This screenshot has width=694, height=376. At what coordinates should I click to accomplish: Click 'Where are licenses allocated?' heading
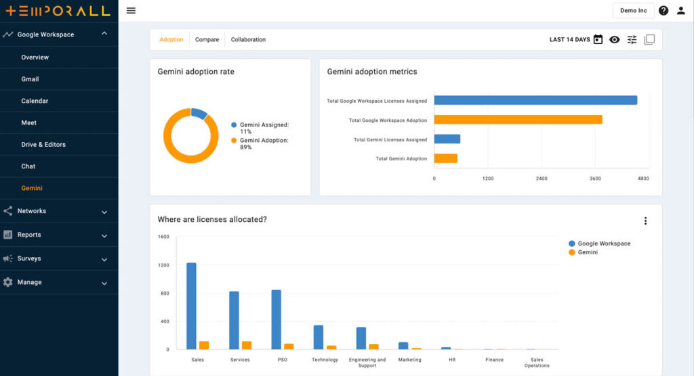coord(212,220)
